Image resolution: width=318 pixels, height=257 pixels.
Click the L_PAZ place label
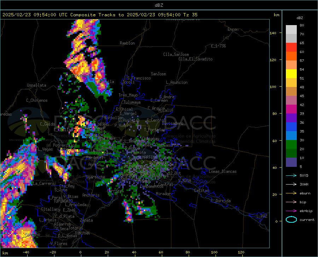point(262,216)
